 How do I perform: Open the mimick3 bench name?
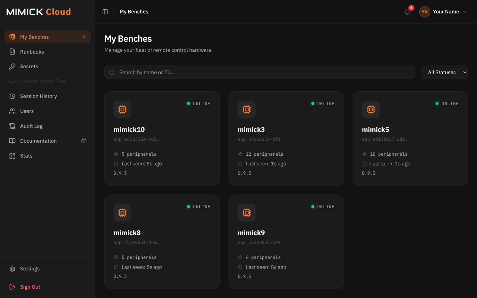pos(251,130)
